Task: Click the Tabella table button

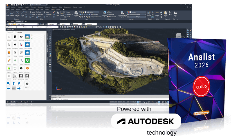Action: 67,17
